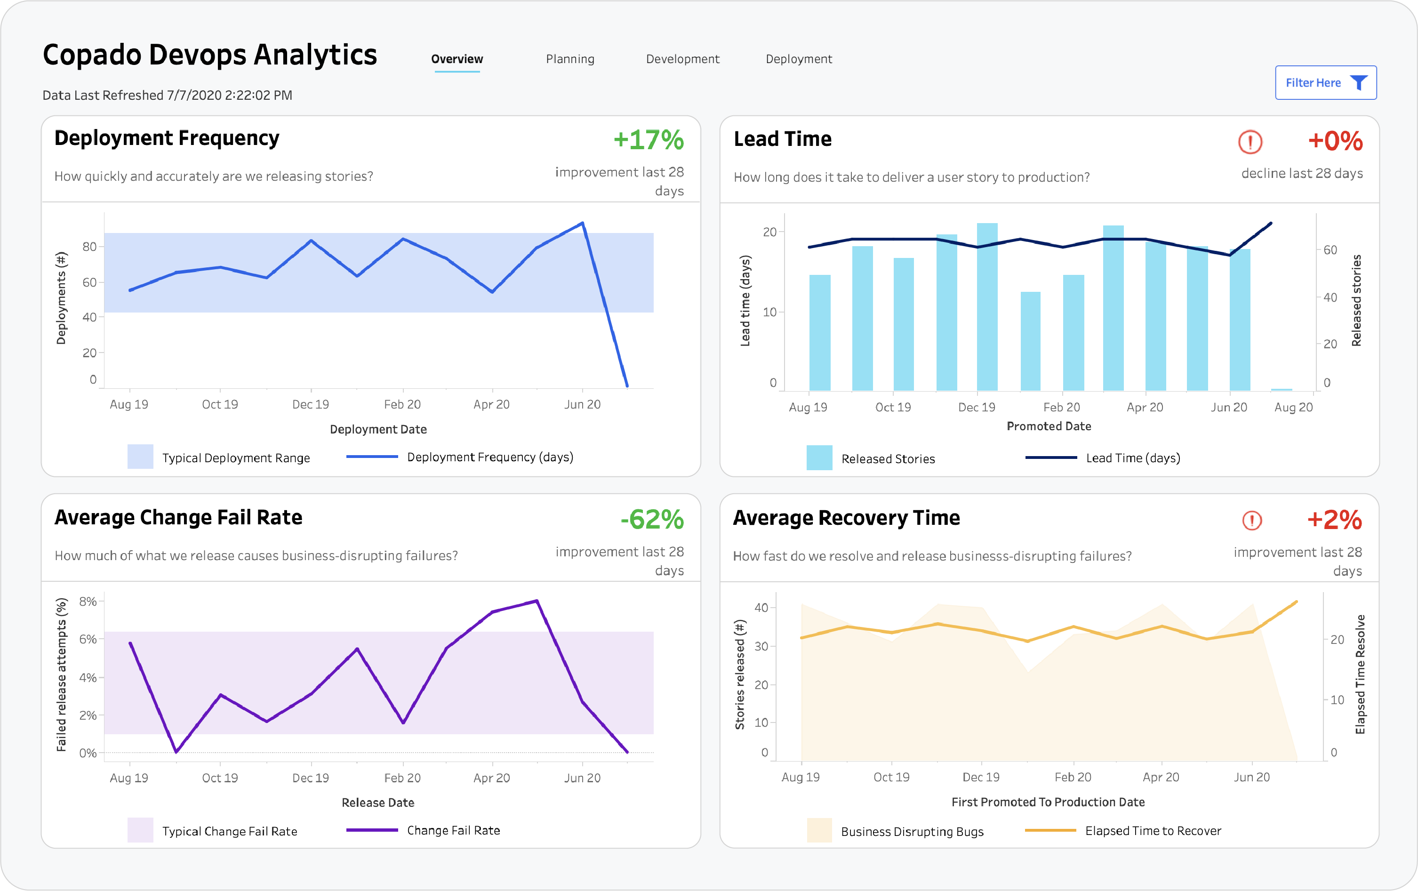Screen dimensions: 1418x891
Task: Click the 'decline last 28 days' caption
Action: 1302,173
